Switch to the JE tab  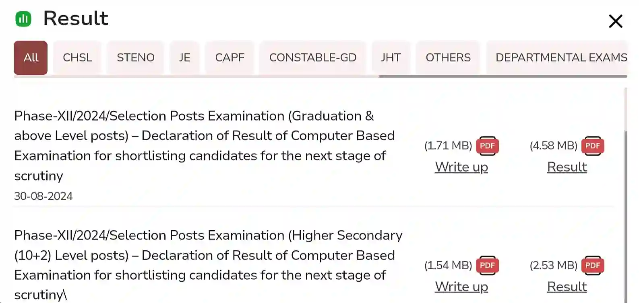[184, 57]
